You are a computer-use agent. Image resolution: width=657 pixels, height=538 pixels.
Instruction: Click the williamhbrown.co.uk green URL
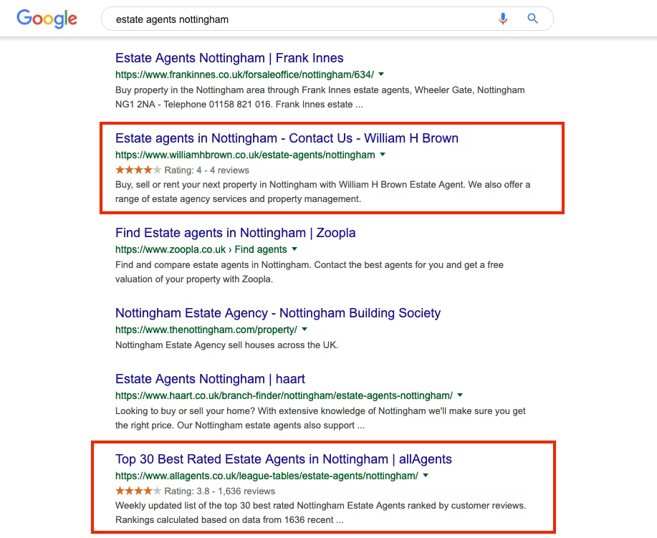tap(245, 155)
